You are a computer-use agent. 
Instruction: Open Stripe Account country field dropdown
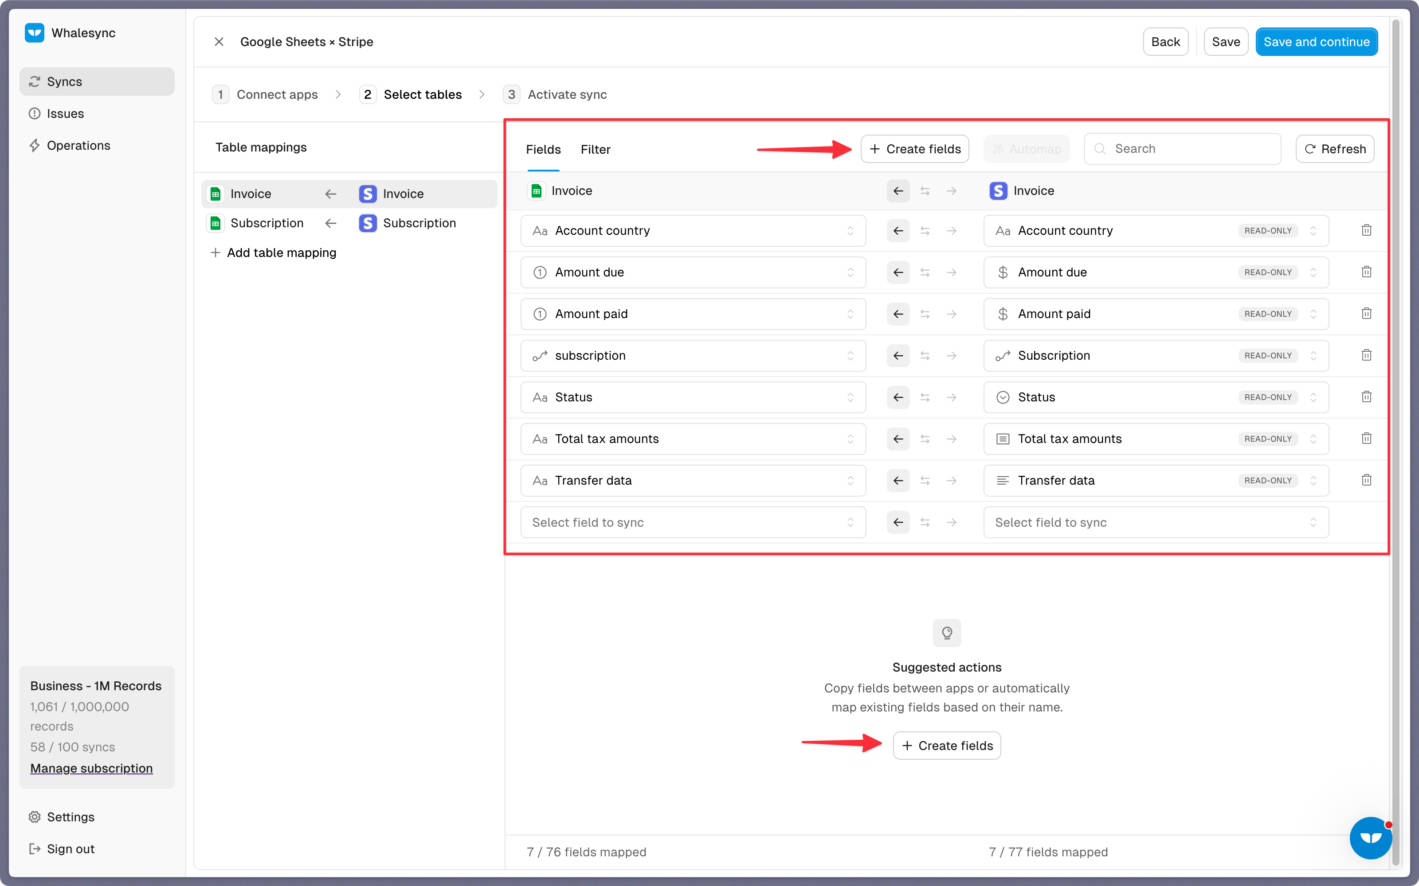click(1156, 231)
